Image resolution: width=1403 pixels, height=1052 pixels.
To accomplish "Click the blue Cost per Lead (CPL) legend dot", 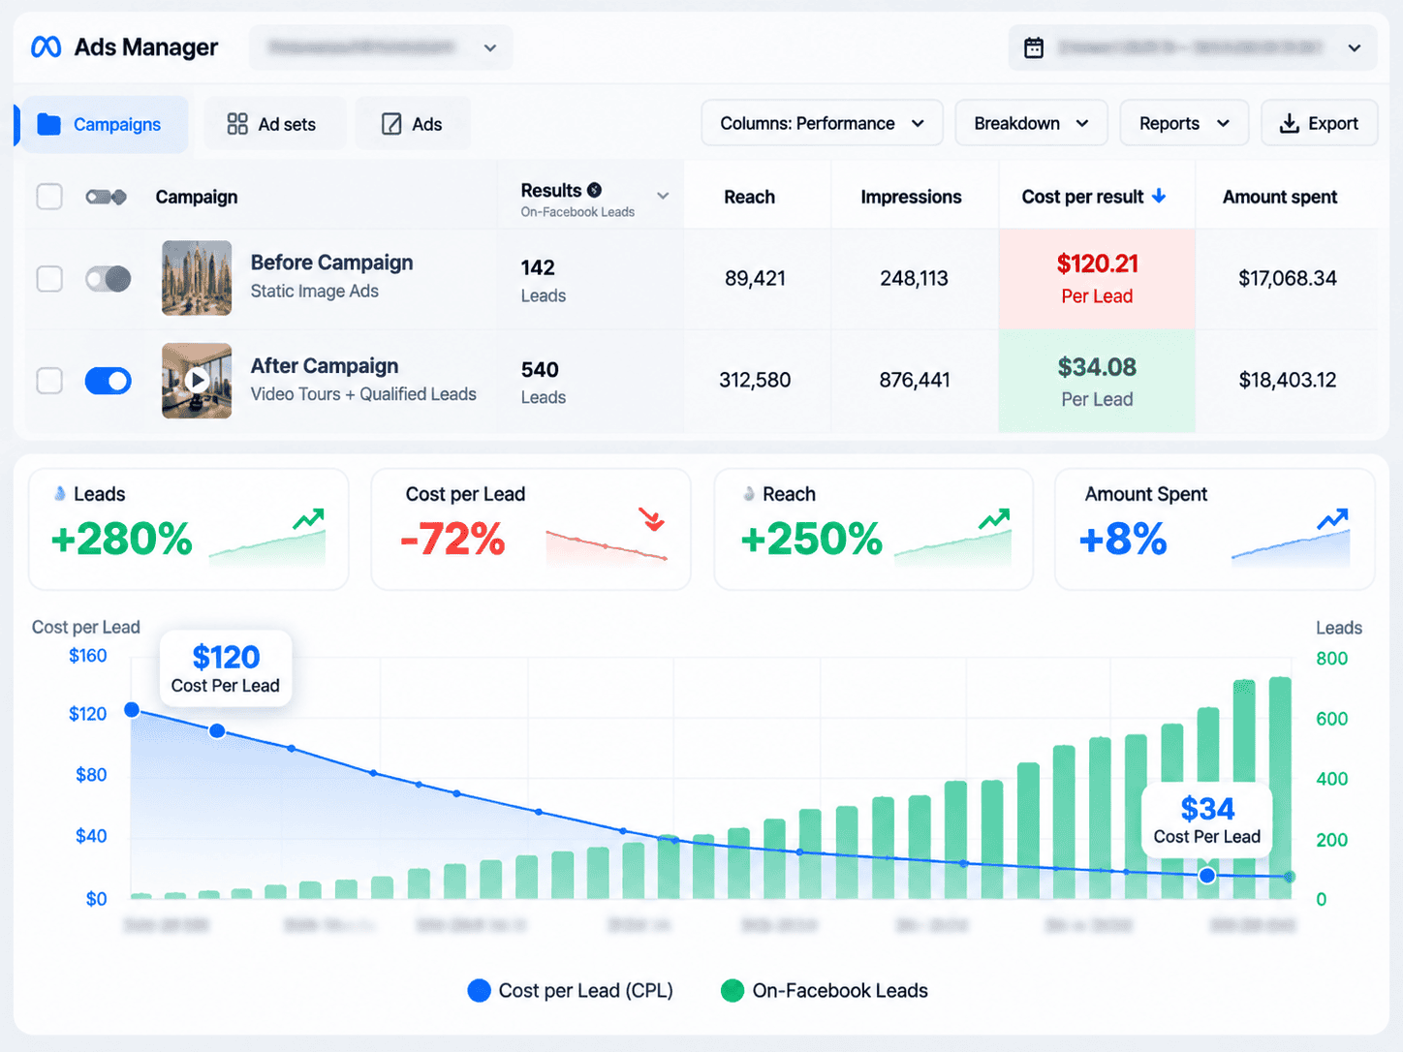I will tap(479, 990).
